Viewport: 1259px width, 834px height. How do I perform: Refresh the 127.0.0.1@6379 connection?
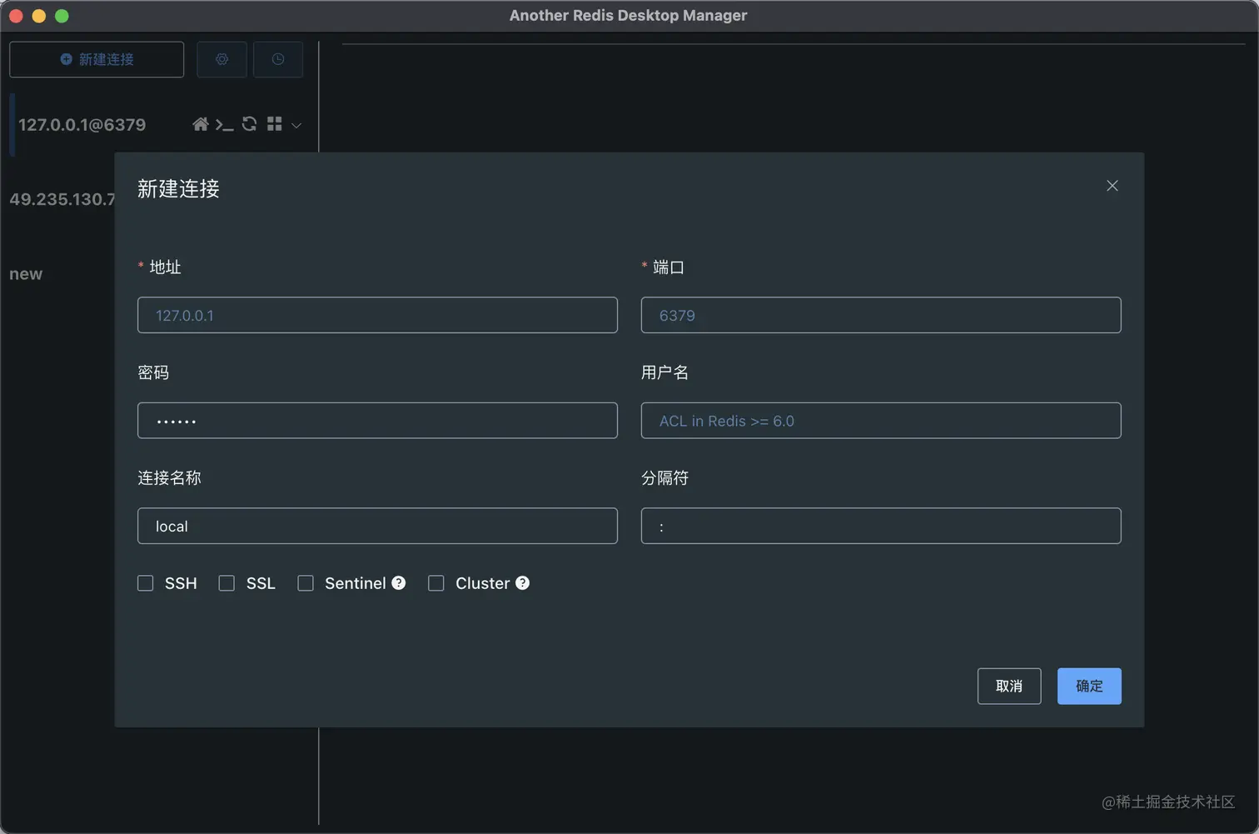click(249, 124)
